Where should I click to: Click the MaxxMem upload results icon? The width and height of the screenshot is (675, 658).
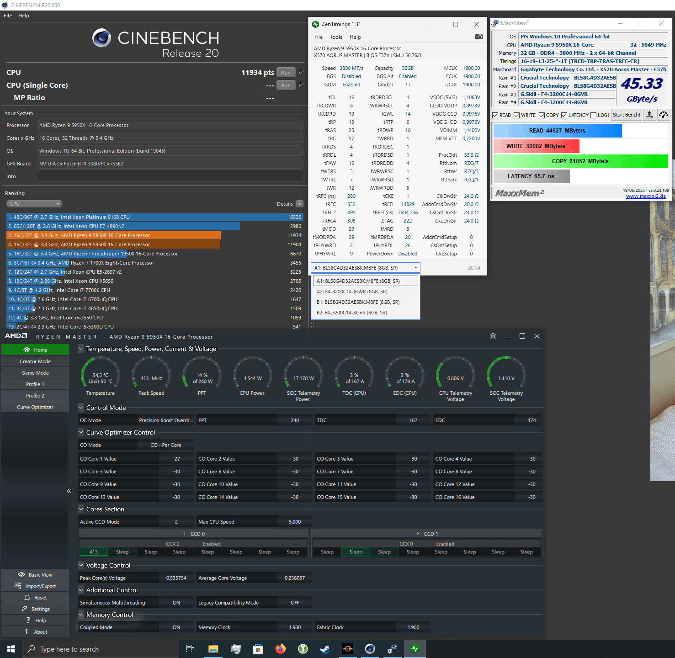pyautogui.click(x=649, y=115)
